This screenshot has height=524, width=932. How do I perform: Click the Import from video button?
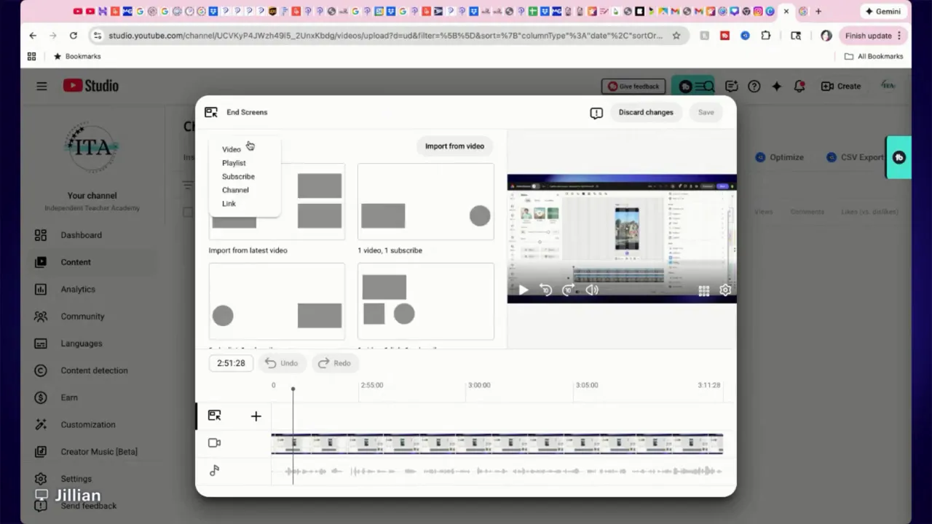point(454,146)
